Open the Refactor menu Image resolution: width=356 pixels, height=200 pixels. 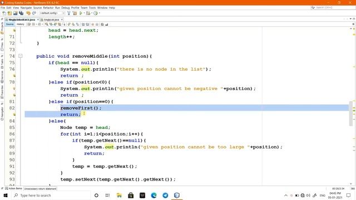(48, 8)
